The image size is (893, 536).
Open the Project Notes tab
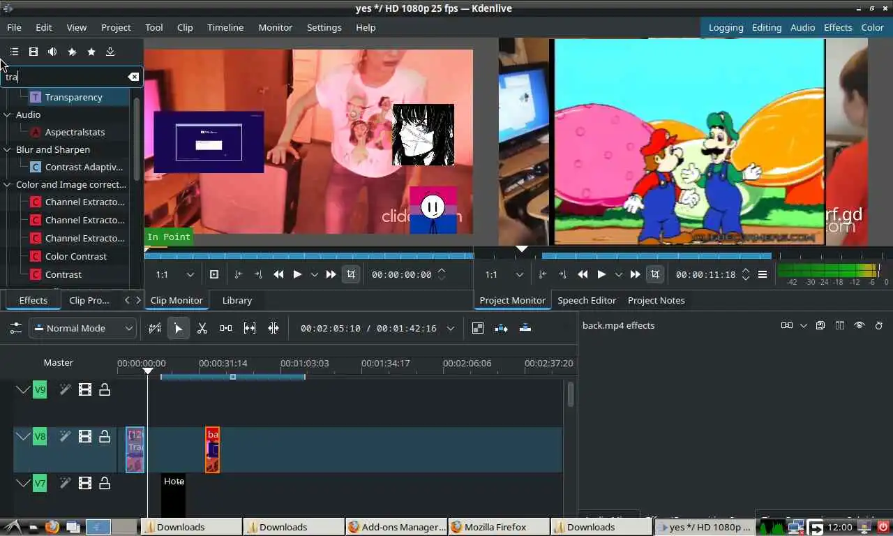point(656,300)
